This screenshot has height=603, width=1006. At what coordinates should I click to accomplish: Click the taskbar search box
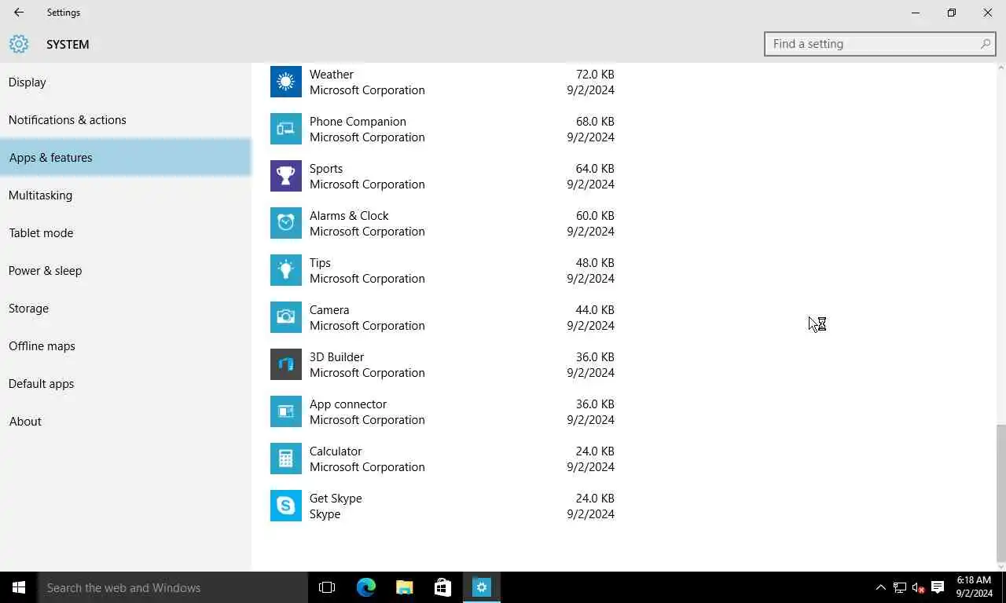coord(173,587)
